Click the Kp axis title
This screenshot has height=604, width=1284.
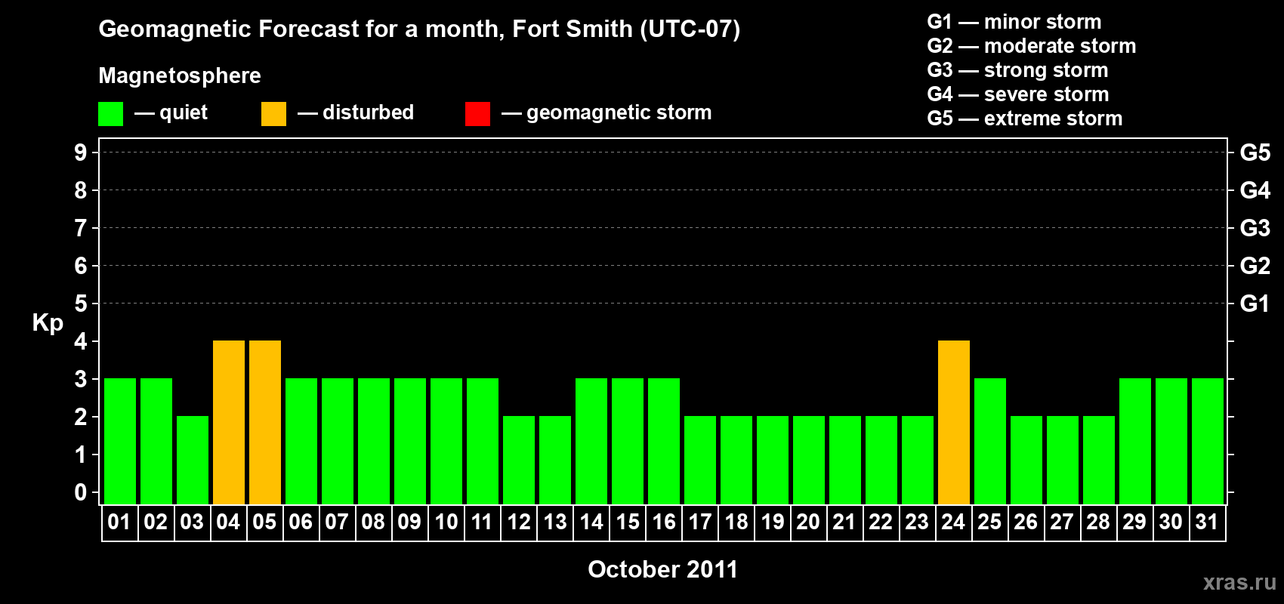(48, 323)
